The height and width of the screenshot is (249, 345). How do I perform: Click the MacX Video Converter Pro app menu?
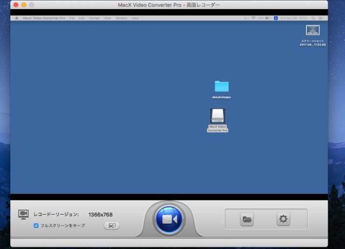[44, 18]
